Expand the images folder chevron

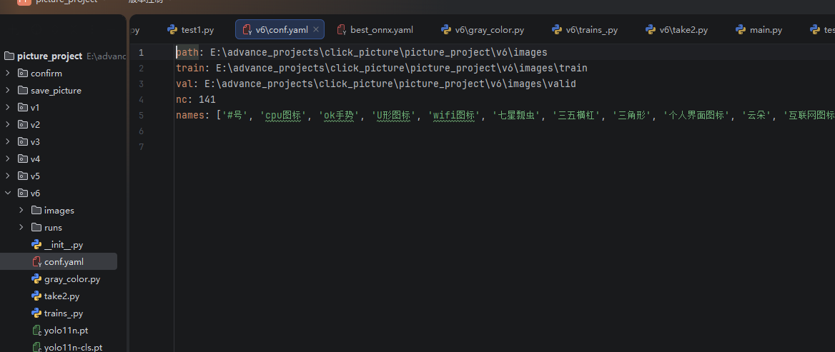[21, 211]
